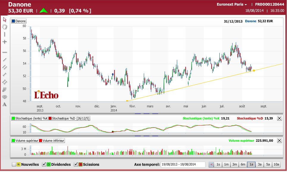Click the red S Scissions icon
Viewport: 287px width, 172px height.
tap(80, 165)
